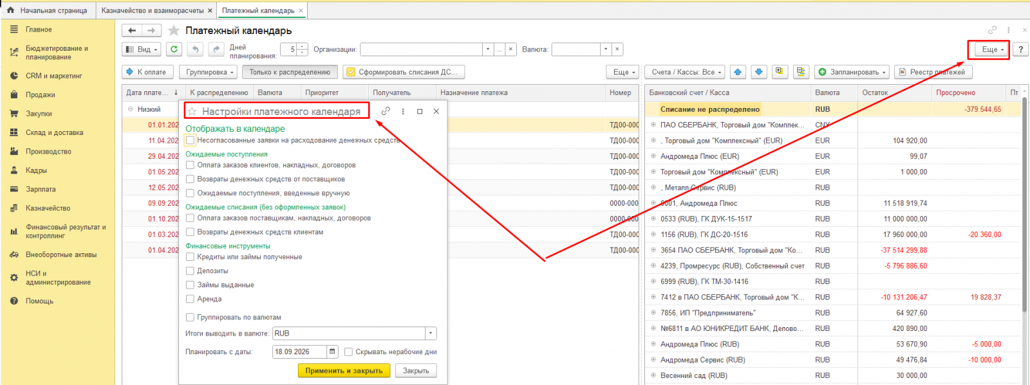Tick Оплата заказов клиентов, накладных, договоров
The image size is (1030, 385).
190,165
